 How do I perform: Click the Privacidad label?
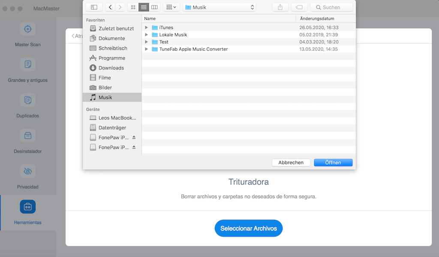[x=28, y=187]
